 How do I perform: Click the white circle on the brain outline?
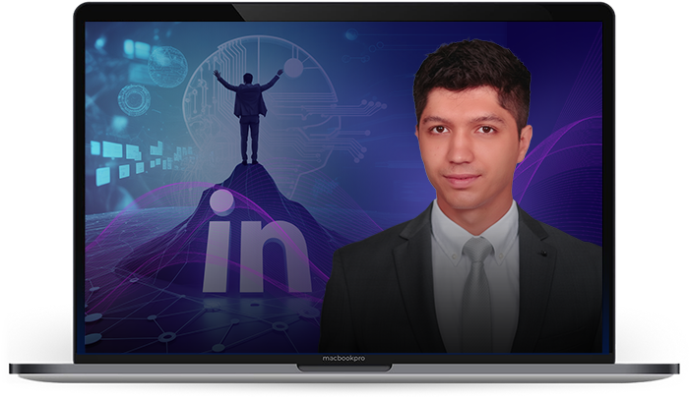coord(292,67)
